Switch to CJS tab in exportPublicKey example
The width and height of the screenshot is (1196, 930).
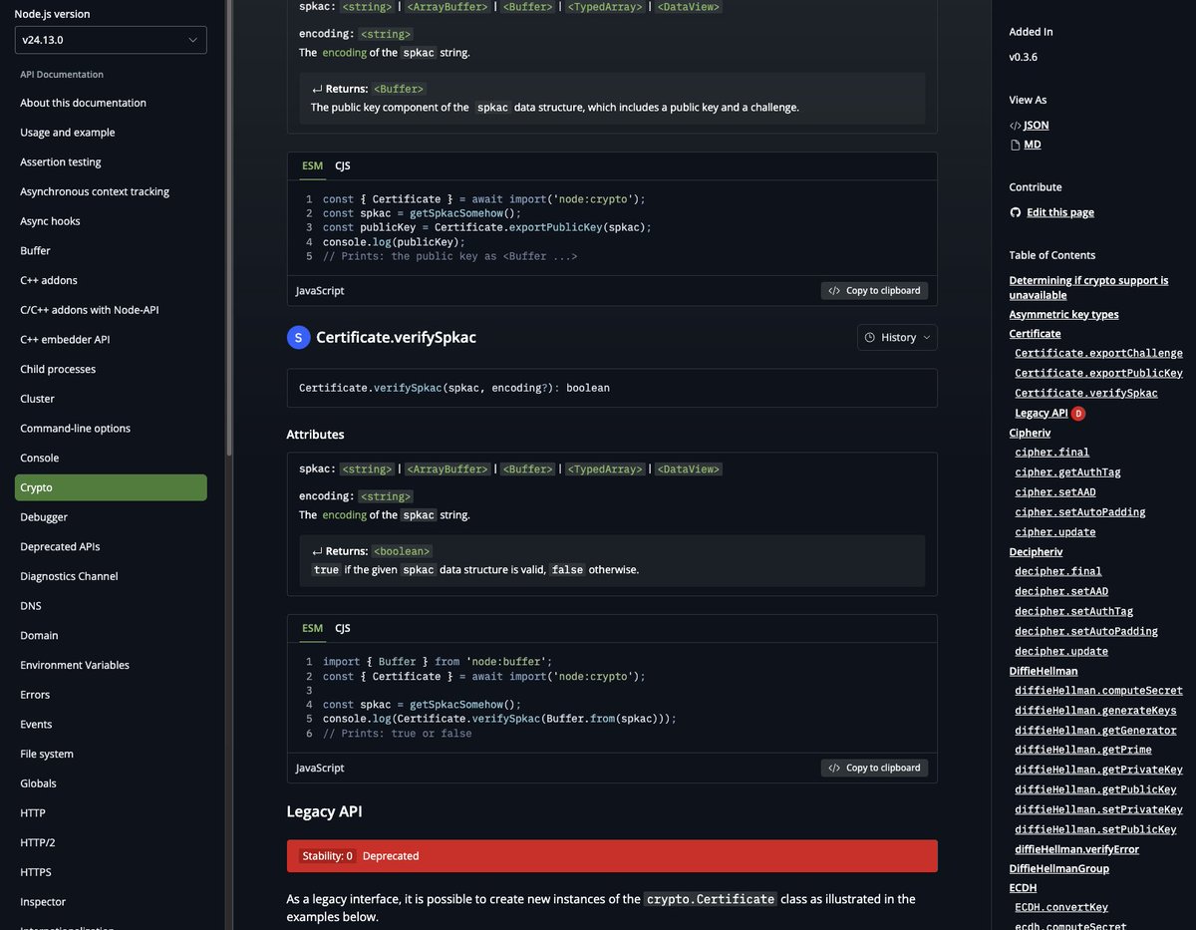pyautogui.click(x=343, y=166)
